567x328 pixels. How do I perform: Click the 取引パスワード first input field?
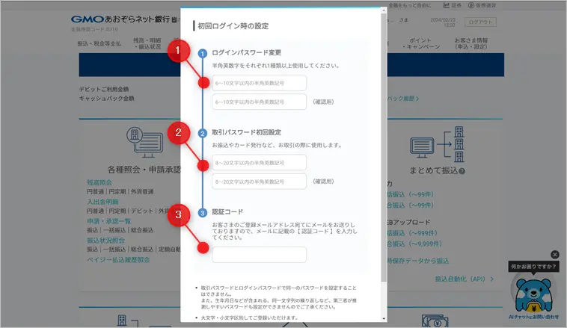(259, 162)
